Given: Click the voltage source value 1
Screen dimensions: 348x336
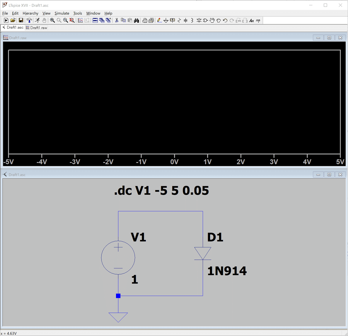Looking at the screenshot, I should pos(135,279).
